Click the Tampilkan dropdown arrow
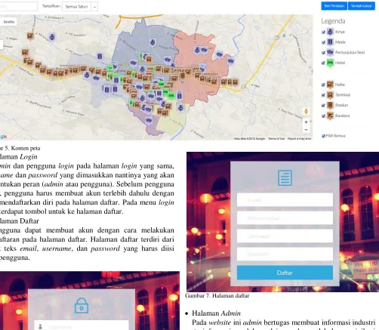 click(94, 7)
